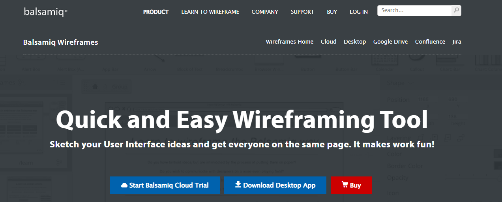Click the balsamiq logo in header
This screenshot has width=502, height=202.
pyautogui.click(x=46, y=12)
